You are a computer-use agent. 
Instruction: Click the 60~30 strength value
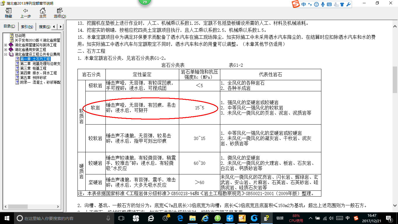click(200, 163)
